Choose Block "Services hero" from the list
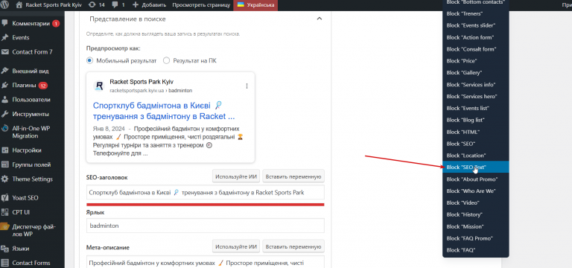The width and height of the screenshot is (572, 268). pyautogui.click(x=476, y=96)
